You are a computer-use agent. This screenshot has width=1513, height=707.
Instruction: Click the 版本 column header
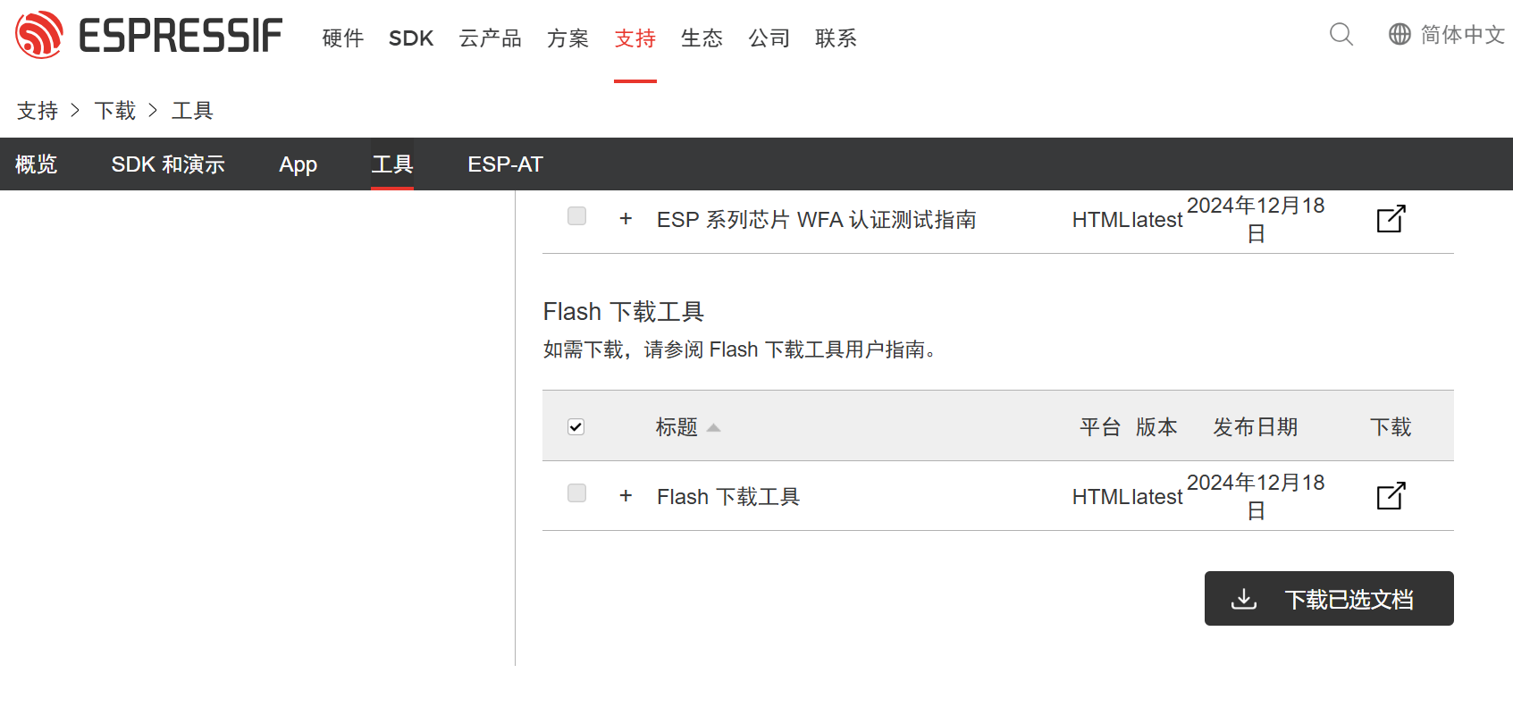point(1156,427)
